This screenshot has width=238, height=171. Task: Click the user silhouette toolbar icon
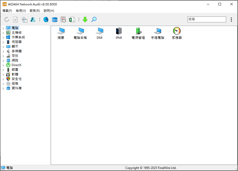(33, 20)
